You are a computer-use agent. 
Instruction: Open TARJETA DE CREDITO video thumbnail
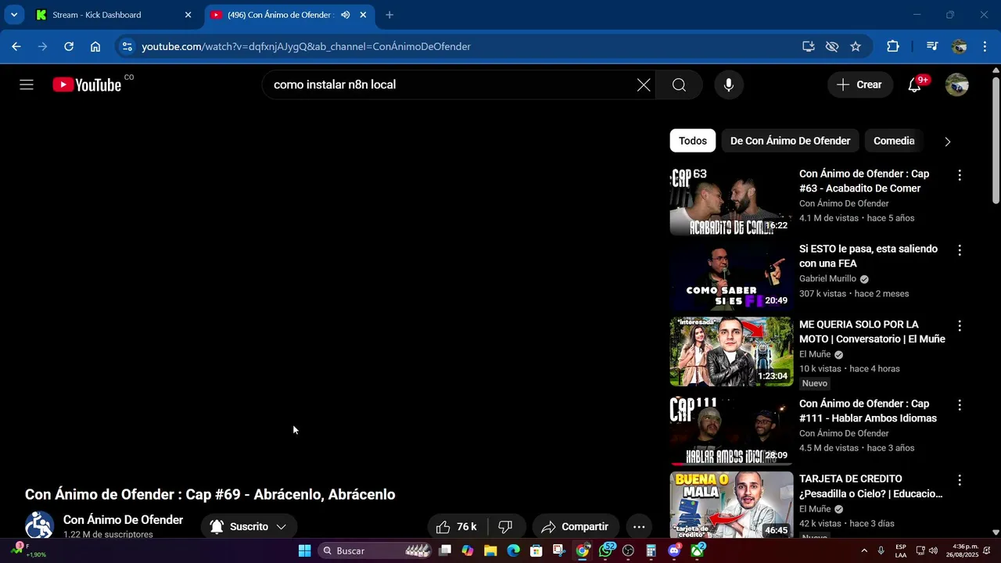click(731, 504)
